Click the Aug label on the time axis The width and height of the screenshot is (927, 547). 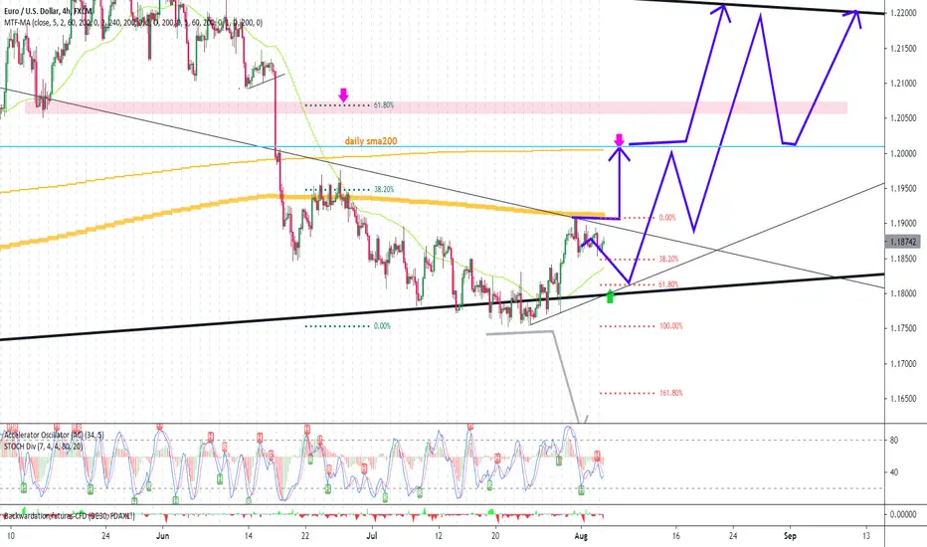point(581,536)
